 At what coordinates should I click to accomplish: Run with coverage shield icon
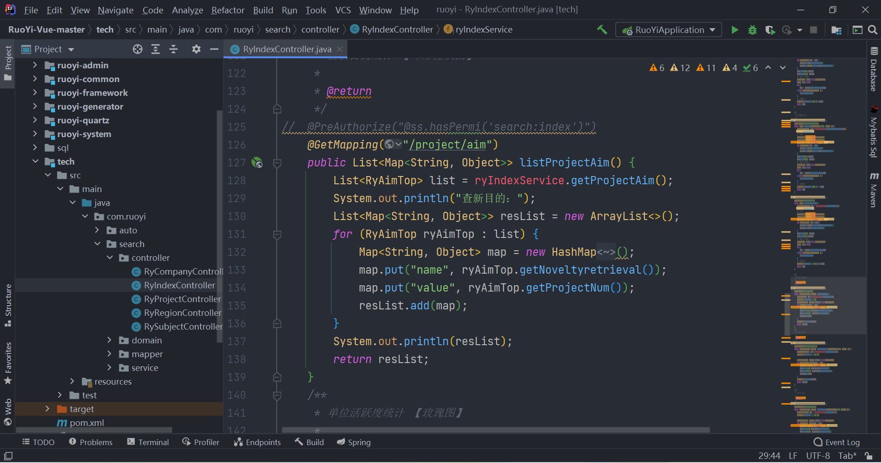[x=770, y=30]
